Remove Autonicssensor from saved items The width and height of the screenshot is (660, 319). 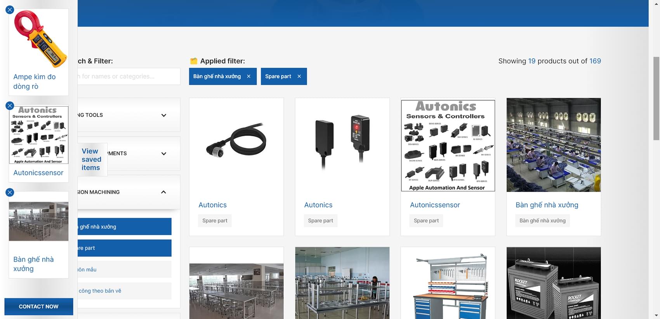click(10, 106)
